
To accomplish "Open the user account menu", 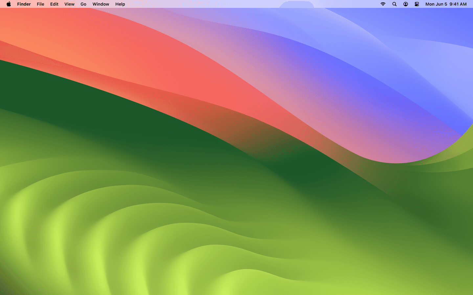I will tap(405, 4).
